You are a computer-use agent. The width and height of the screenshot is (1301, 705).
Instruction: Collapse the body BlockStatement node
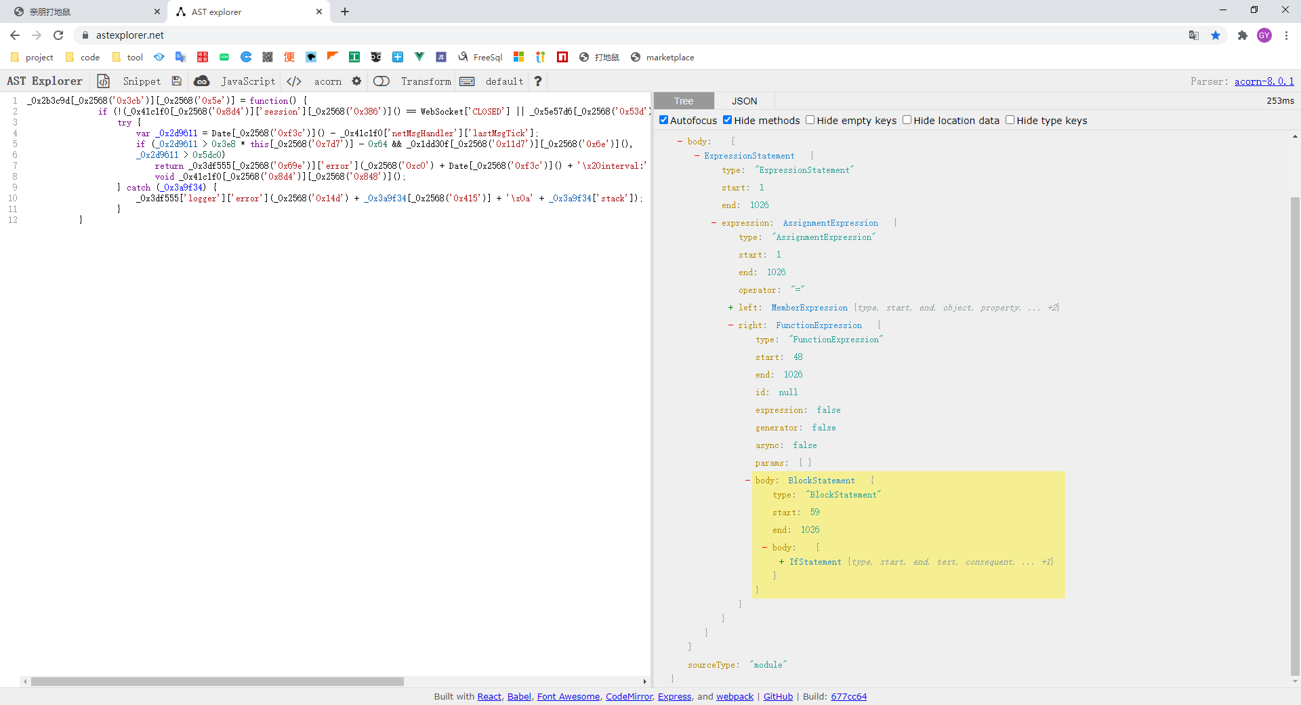tap(748, 481)
